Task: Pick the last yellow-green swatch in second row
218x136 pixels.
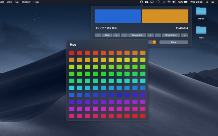Action: pyautogui.click(x=143, y=60)
